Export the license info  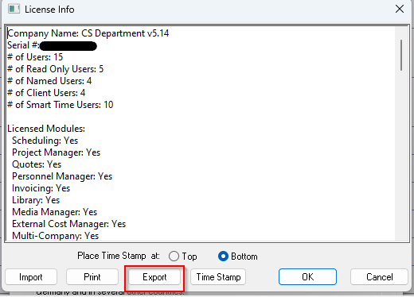[x=154, y=277]
